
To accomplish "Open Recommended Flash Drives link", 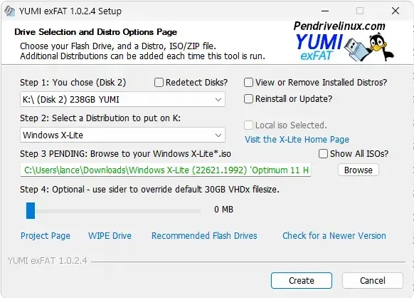I will 204,235.
